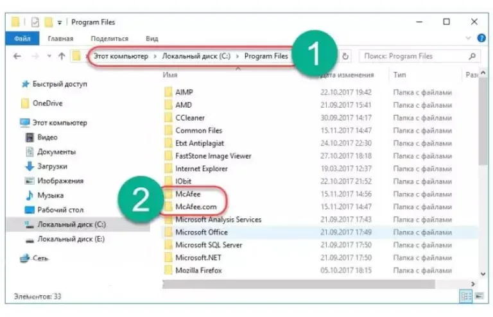Select the CCleaner folder
Viewport: 493px width, 317px height.
click(190, 118)
